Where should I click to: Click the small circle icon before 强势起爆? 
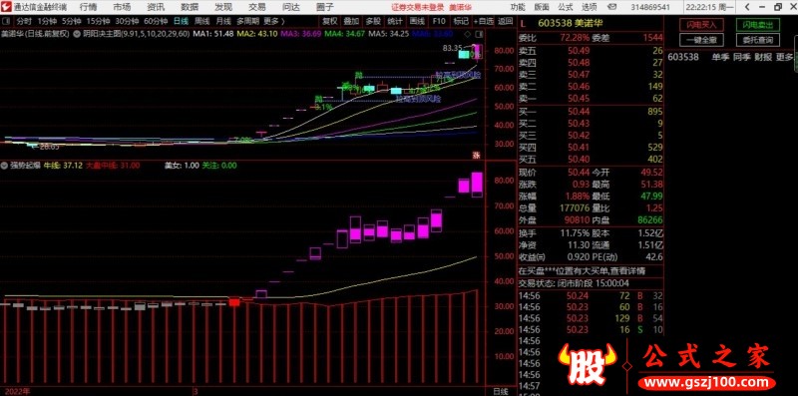point(5,166)
